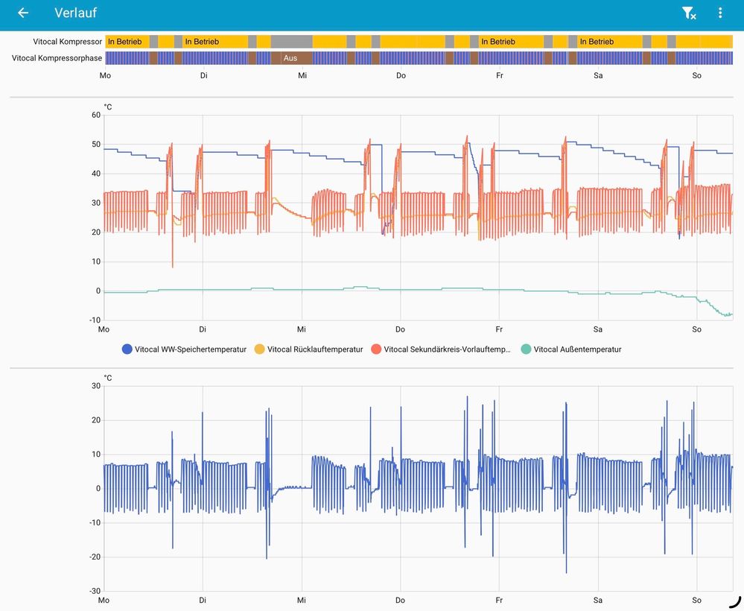
Task: Click the first 'In Betrieb' segment on Monday
Action: pos(127,42)
